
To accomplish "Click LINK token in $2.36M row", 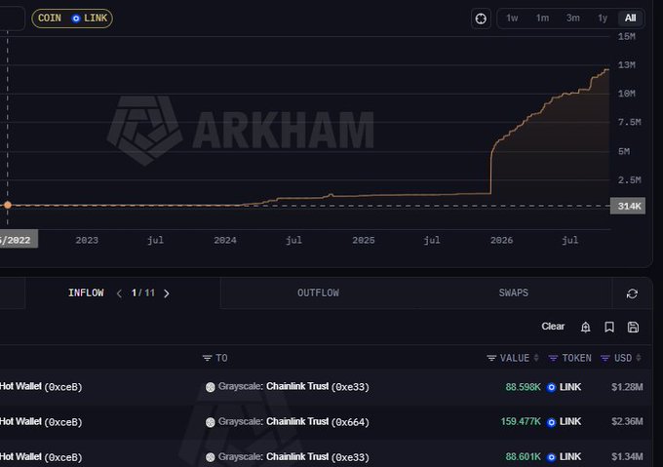I will point(565,422).
